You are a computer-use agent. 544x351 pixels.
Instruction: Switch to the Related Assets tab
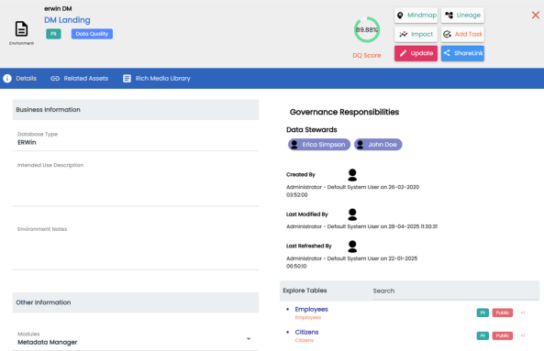click(80, 78)
